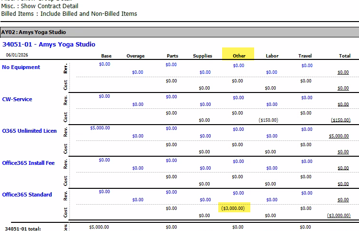This screenshot has width=359, height=231.
Task: Click the Office365 Standard item link
Action: (27, 195)
